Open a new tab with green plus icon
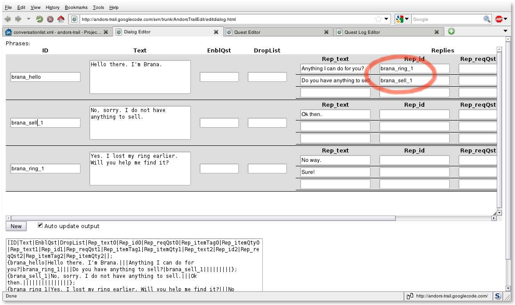This screenshot has width=515, height=305. (451, 32)
